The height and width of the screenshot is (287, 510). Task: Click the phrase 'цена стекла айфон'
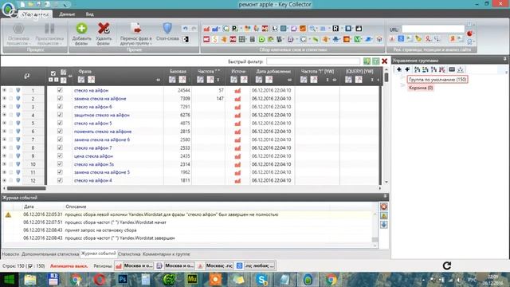pyautogui.click(x=93, y=156)
